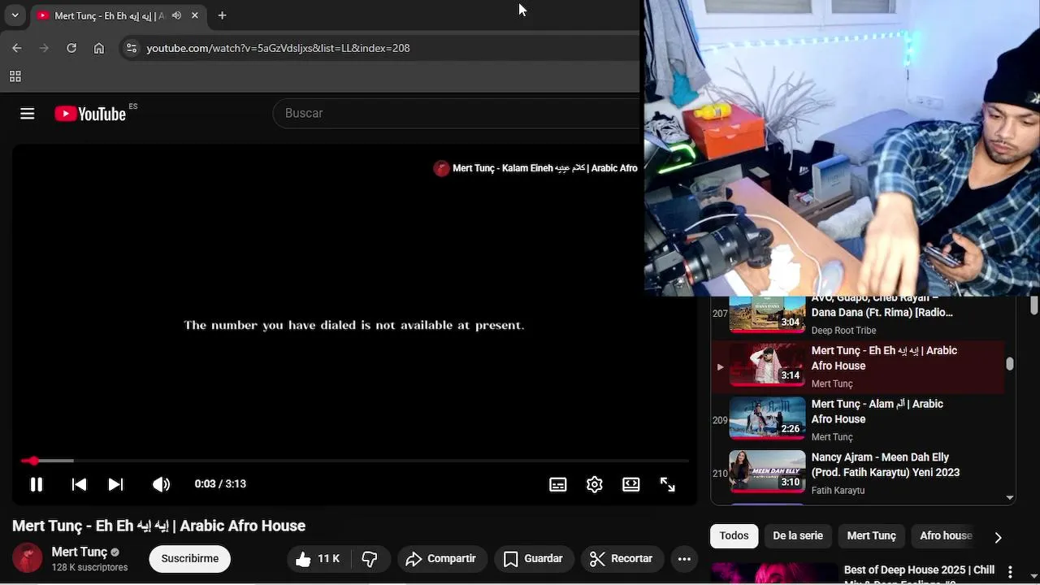Go to the YouTube home logo
Viewport: 1040px width, 585px height.
tap(90, 114)
